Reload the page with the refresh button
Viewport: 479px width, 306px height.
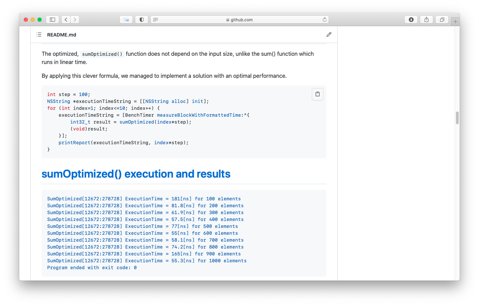coord(324,20)
